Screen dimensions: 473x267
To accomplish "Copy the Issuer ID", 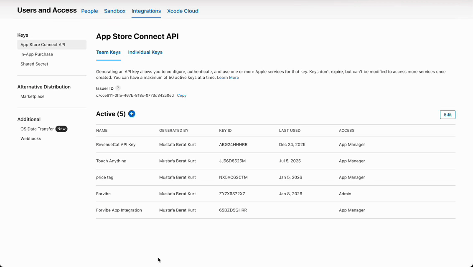I will [181, 95].
